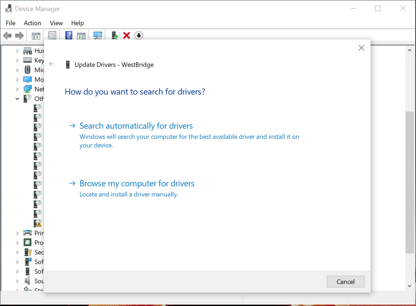The width and height of the screenshot is (416, 306).
Task: Select the first unknown device under Other devices
Action: point(37,108)
